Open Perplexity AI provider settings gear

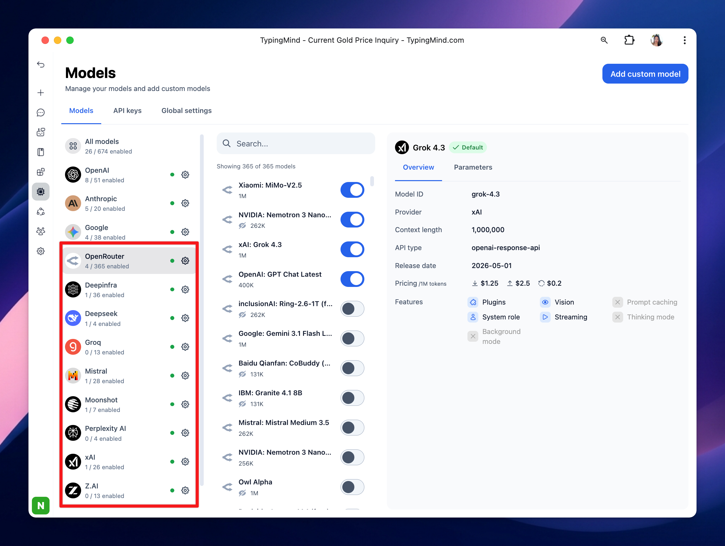point(185,433)
